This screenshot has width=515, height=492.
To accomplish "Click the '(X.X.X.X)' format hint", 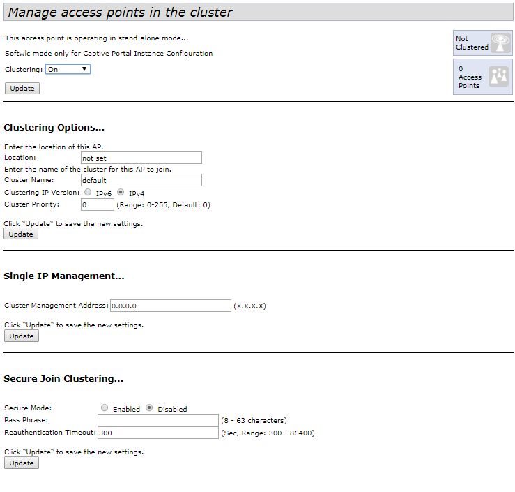I will click(249, 306).
